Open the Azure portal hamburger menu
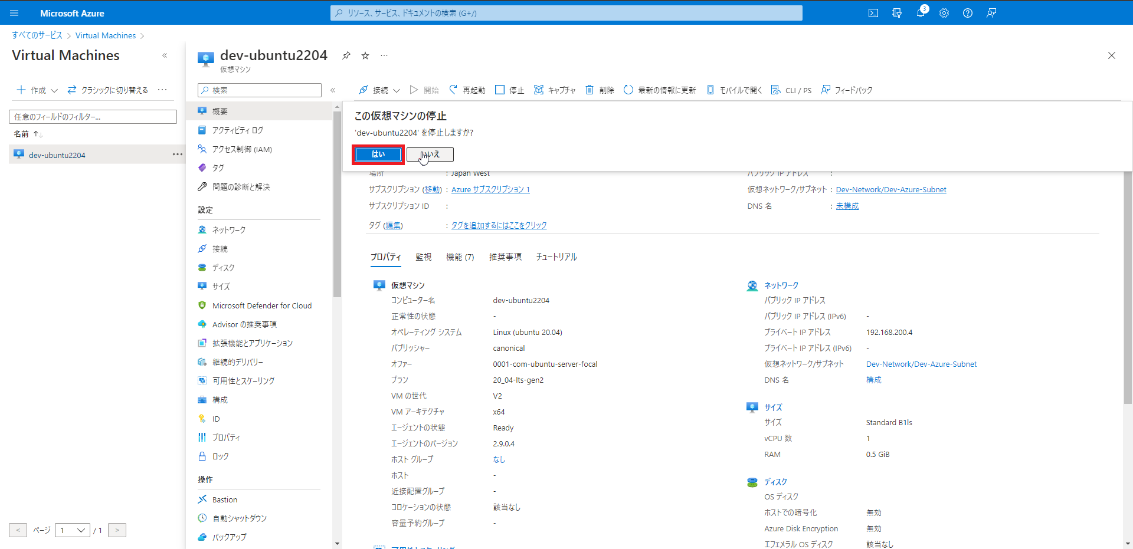 click(x=14, y=13)
